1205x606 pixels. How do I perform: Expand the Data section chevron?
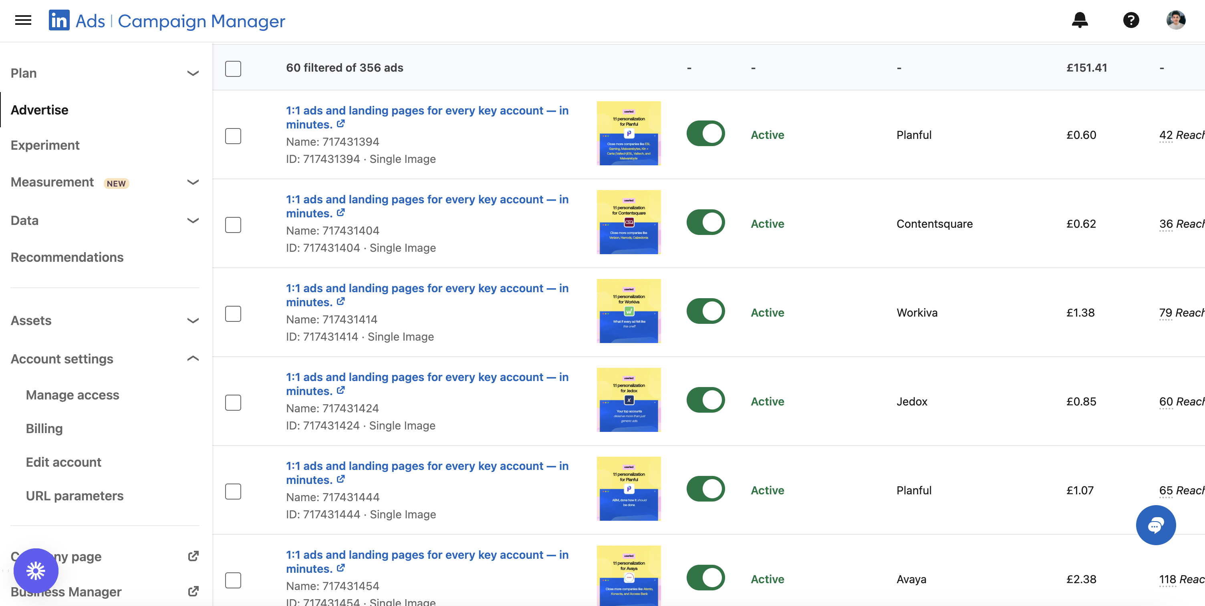coord(193,221)
